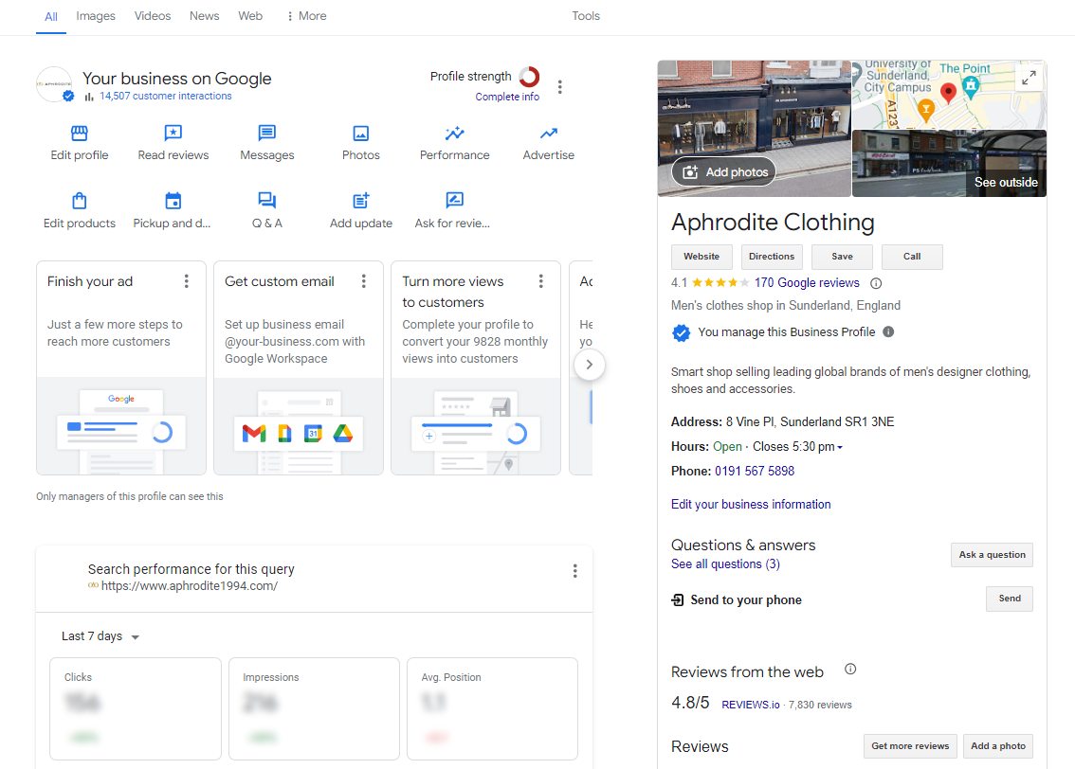Click the See outside street view thumbnail
This screenshot has height=769, width=1075.
(949, 164)
